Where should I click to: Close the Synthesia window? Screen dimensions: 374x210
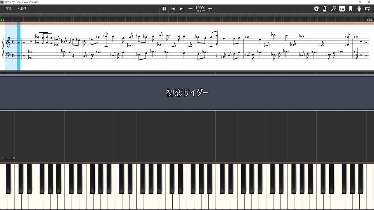(x=369, y=2)
